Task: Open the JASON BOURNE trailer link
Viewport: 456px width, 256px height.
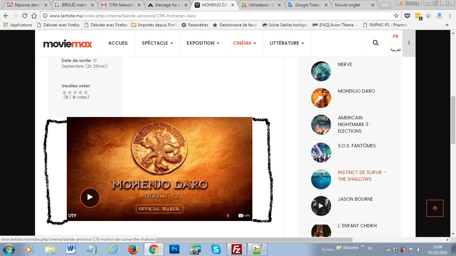Action: point(355,199)
